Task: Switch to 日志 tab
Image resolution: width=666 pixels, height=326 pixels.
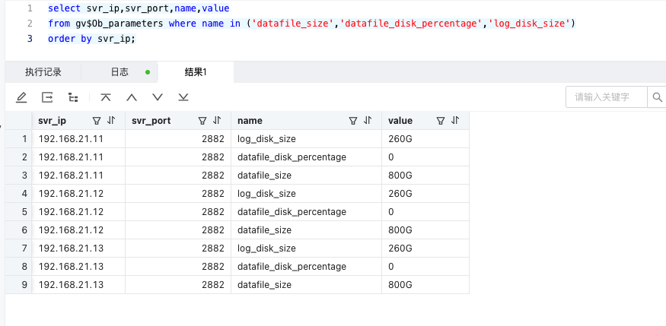Action: click(119, 72)
